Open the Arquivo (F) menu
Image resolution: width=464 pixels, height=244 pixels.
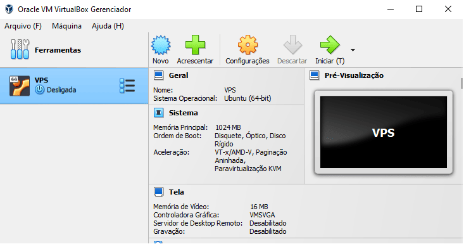click(x=23, y=26)
